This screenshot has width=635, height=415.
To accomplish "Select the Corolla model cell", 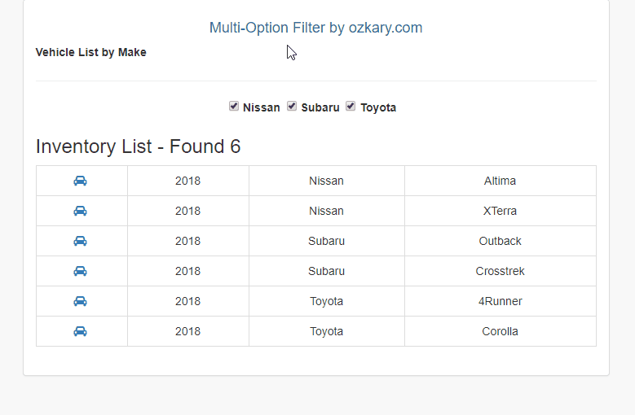I will 501,331.
